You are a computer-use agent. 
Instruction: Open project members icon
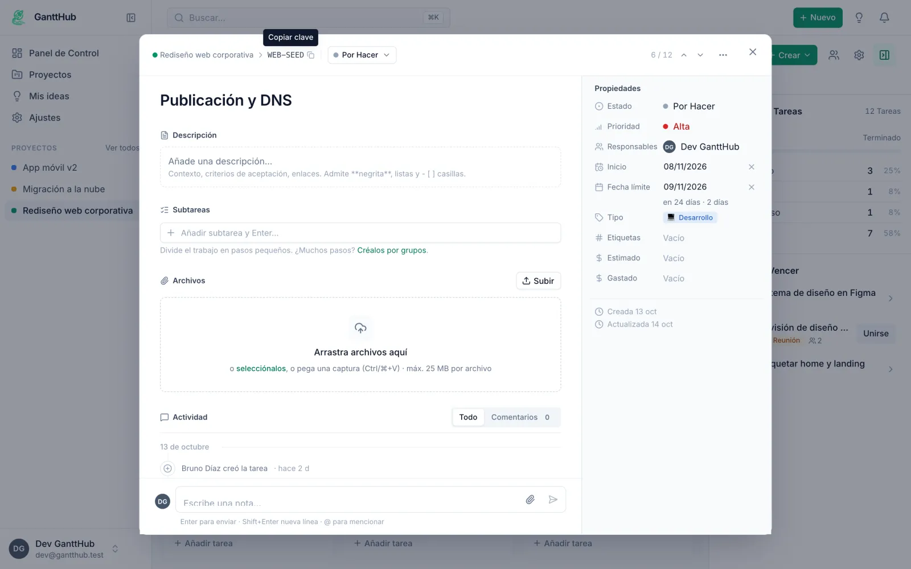(834, 55)
